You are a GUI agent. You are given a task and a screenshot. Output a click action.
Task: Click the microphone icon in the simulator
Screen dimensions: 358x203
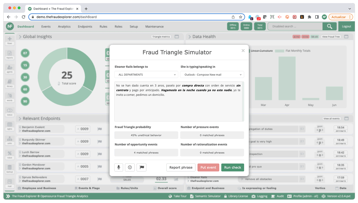click(x=119, y=167)
